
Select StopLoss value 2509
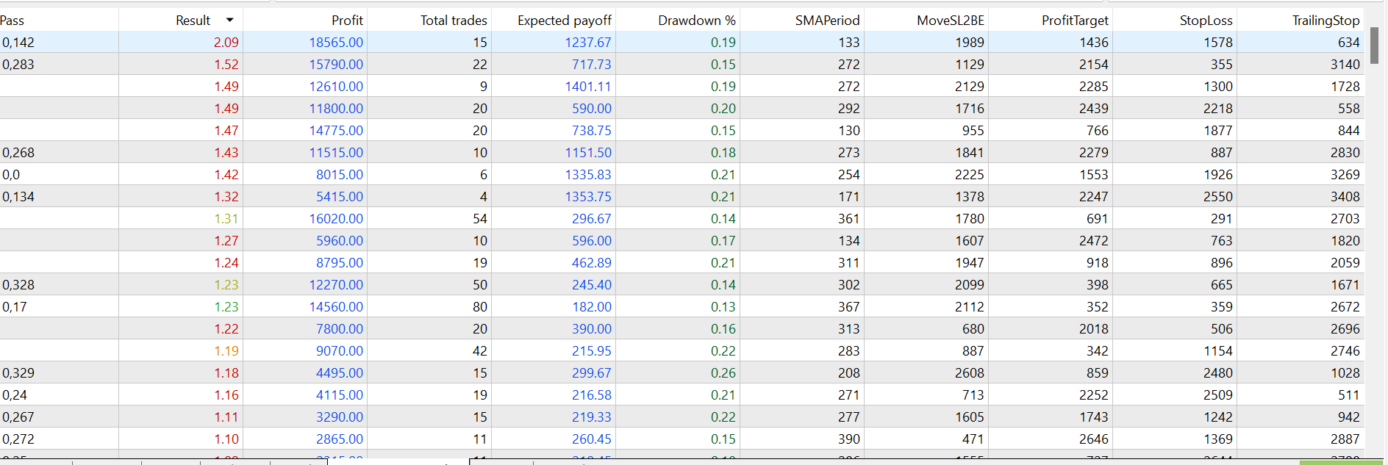pos(1217,395)
